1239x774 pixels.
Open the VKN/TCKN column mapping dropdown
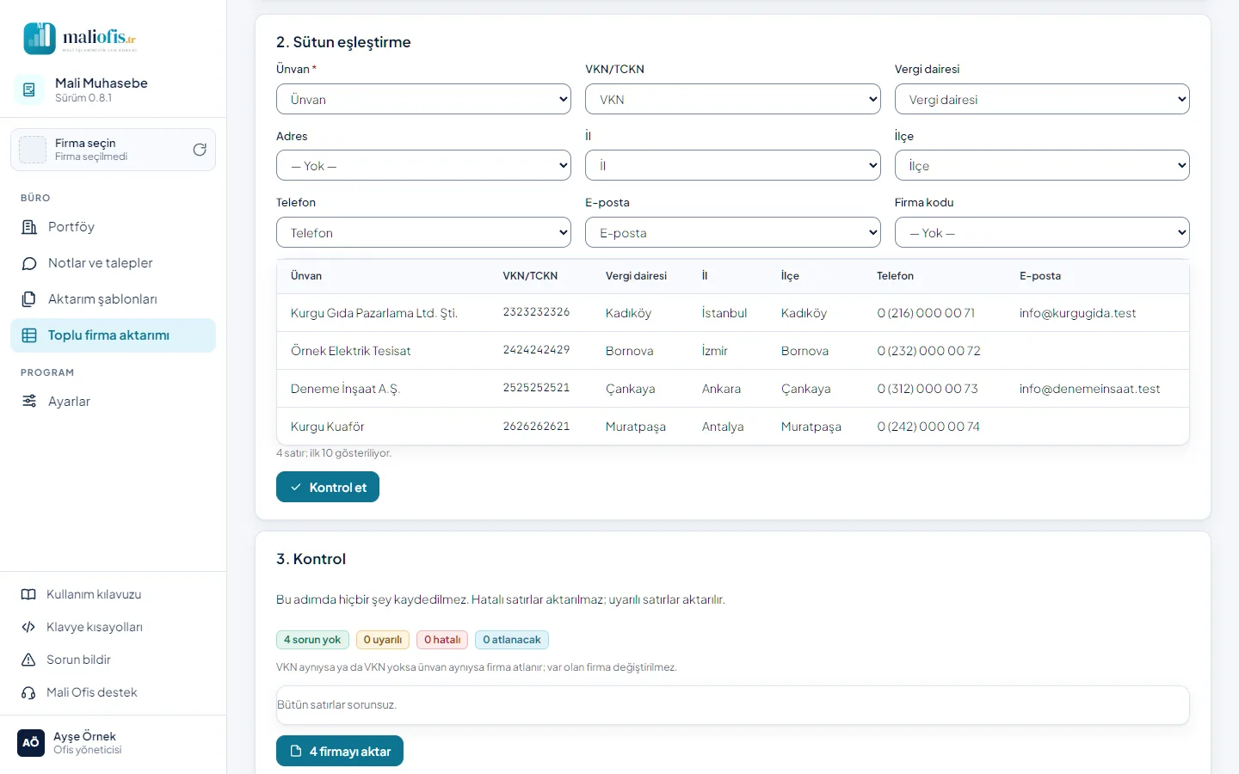click(733, 99)
